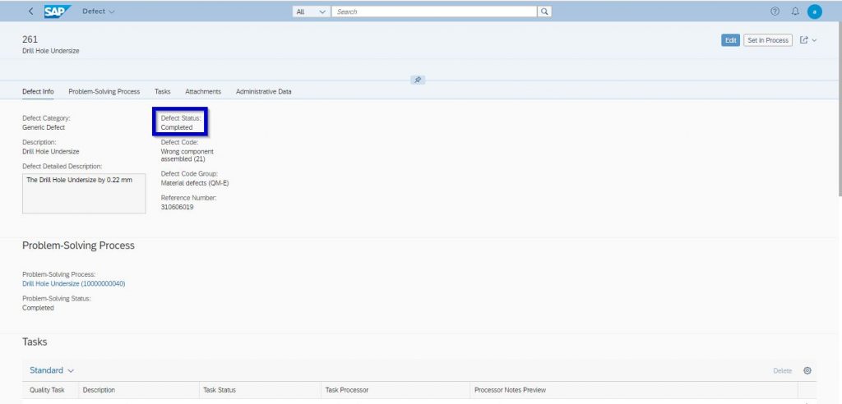The height and width of the screenshot is (404, 842).
Task: Click the Task Status column header
Action: (x=261, y=390)
